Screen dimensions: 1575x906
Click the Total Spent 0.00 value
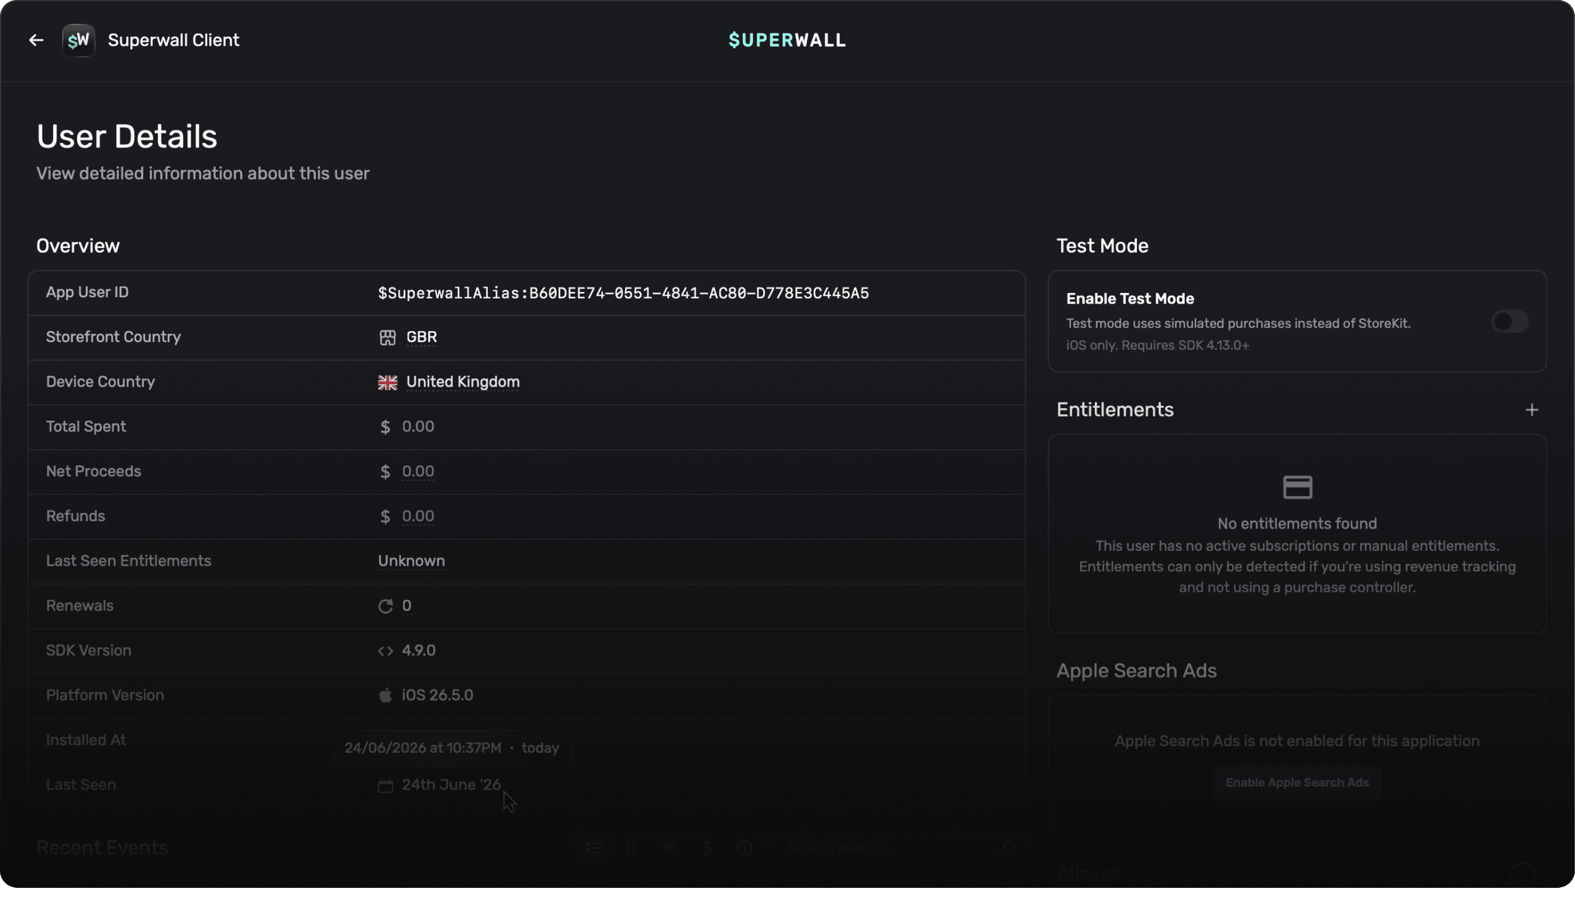[418, 427]
